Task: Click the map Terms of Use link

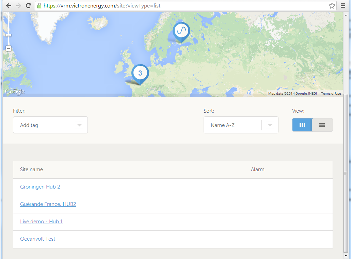Action: [331, 94]
